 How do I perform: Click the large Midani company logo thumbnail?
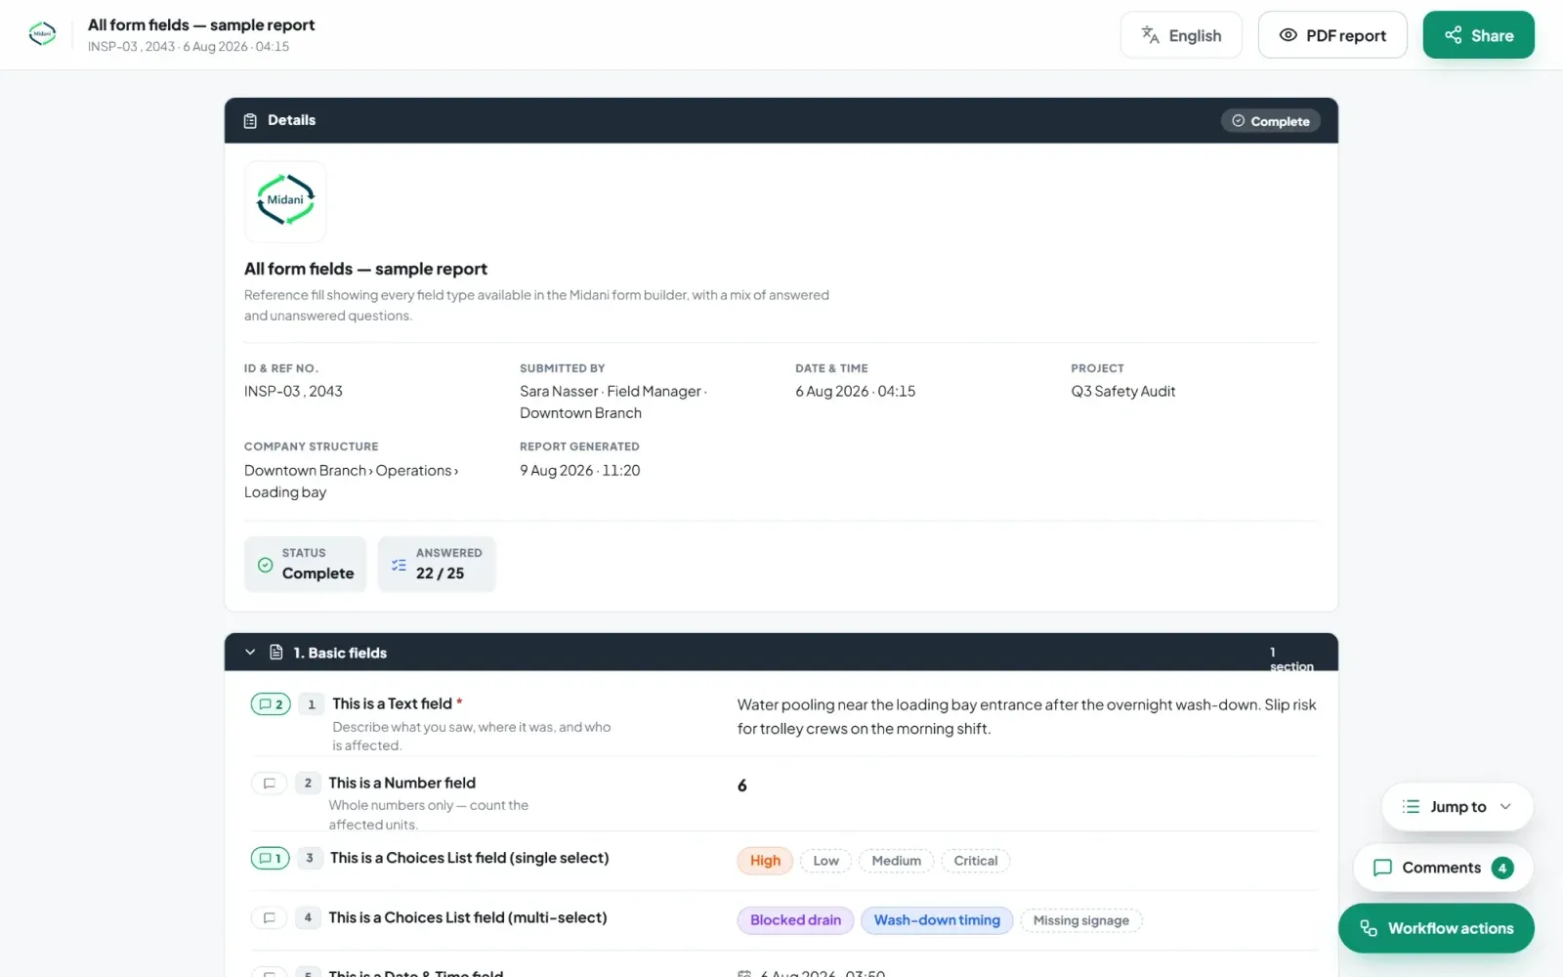click(x=285, y=201)
